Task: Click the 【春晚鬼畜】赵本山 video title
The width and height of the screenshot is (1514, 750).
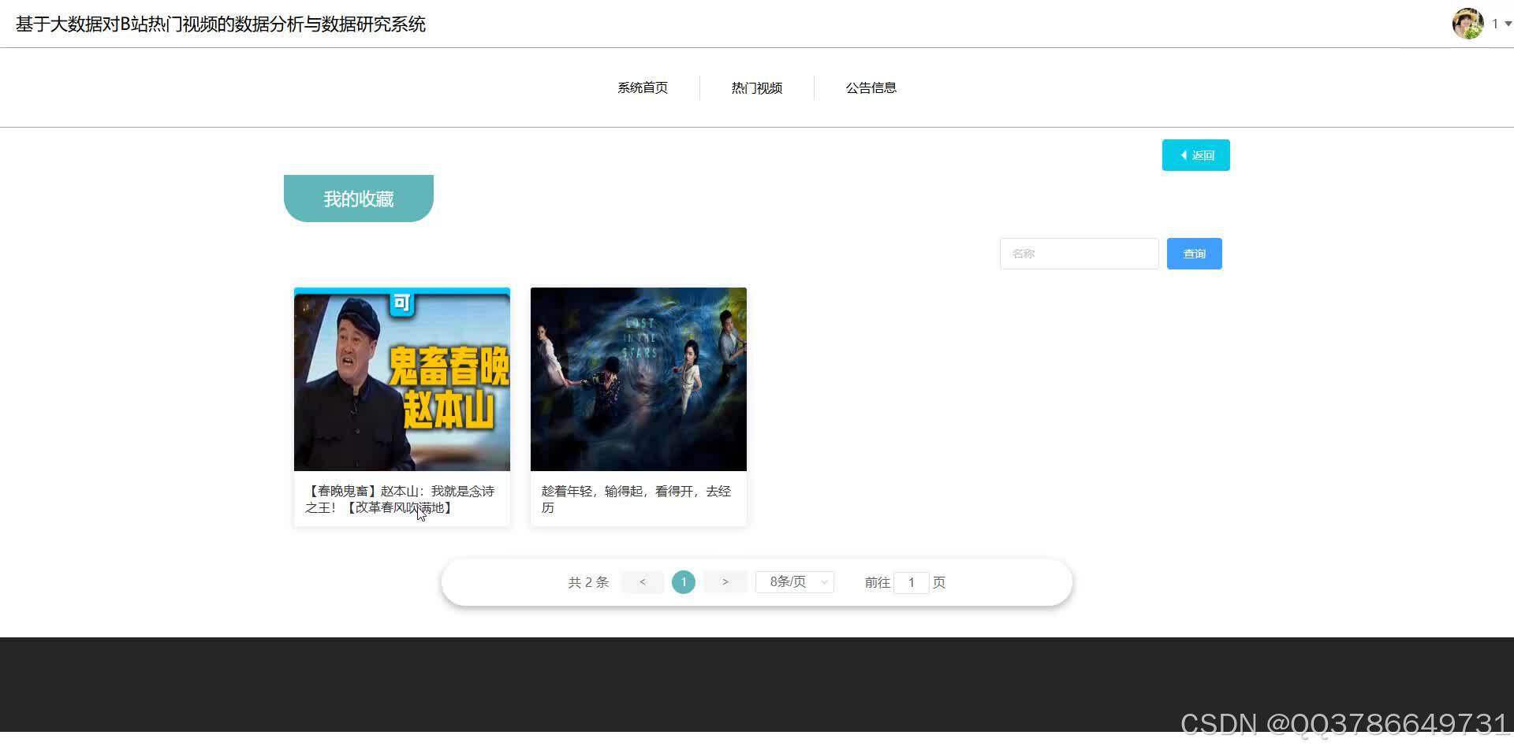Action: click(401, 499)
